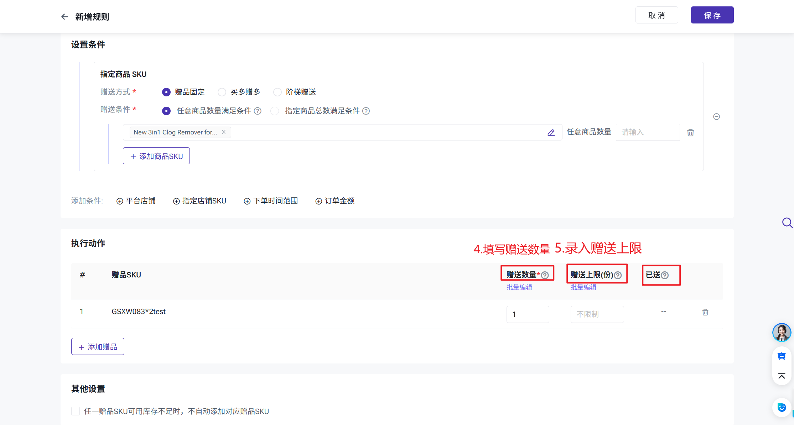The width and height of the screenshot is (794, 425).
Task: Click the scroll-to-top arrow icon
Action: coord(782,376)
